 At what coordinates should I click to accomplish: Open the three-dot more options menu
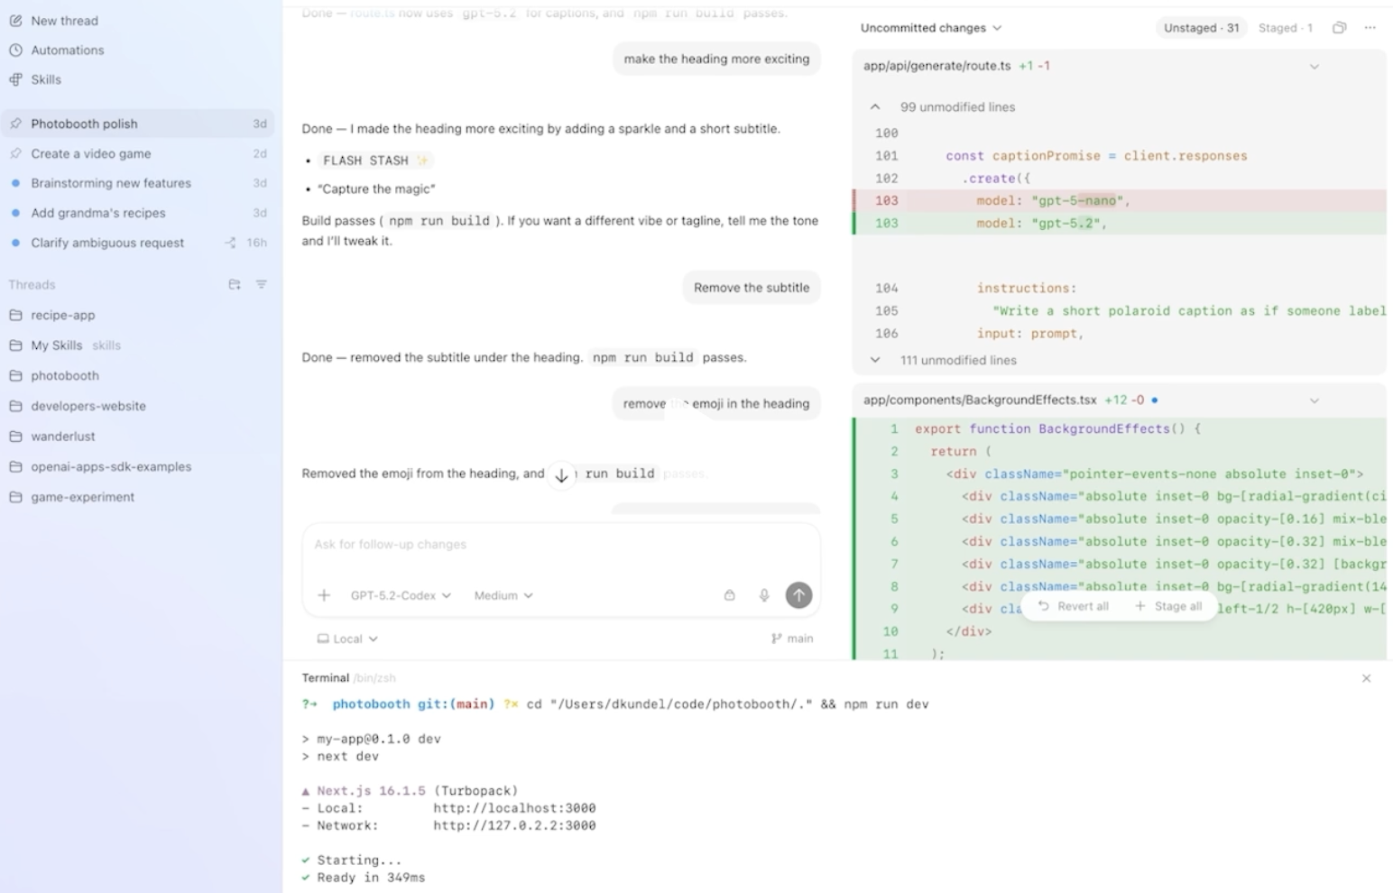(1370, 28)
